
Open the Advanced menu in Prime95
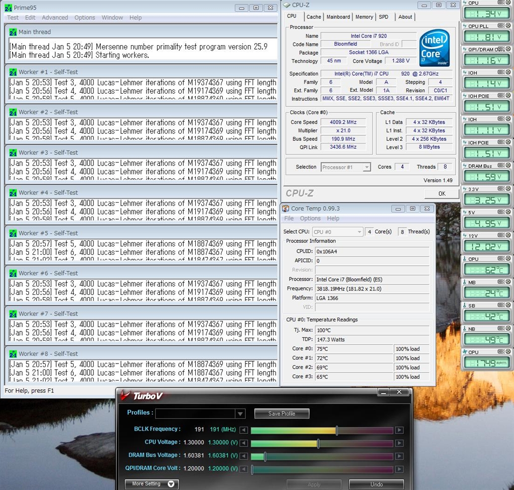click(x=55, y=18)
